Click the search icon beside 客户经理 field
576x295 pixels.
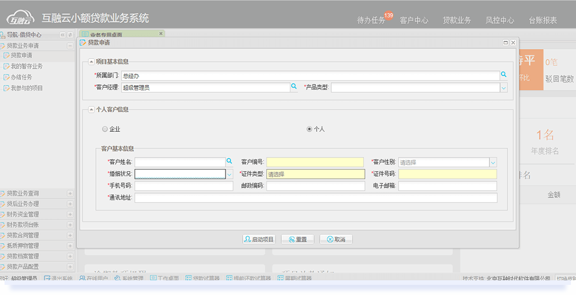pyautogui.click(x=294, y=87)
